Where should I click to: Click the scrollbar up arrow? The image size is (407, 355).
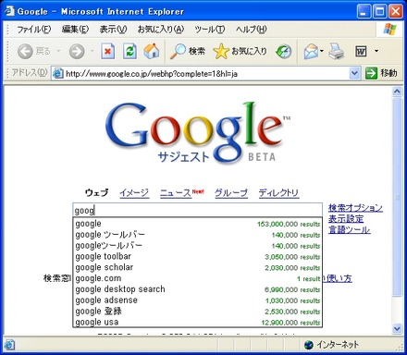pyautogui.click(x=397, y=92)
